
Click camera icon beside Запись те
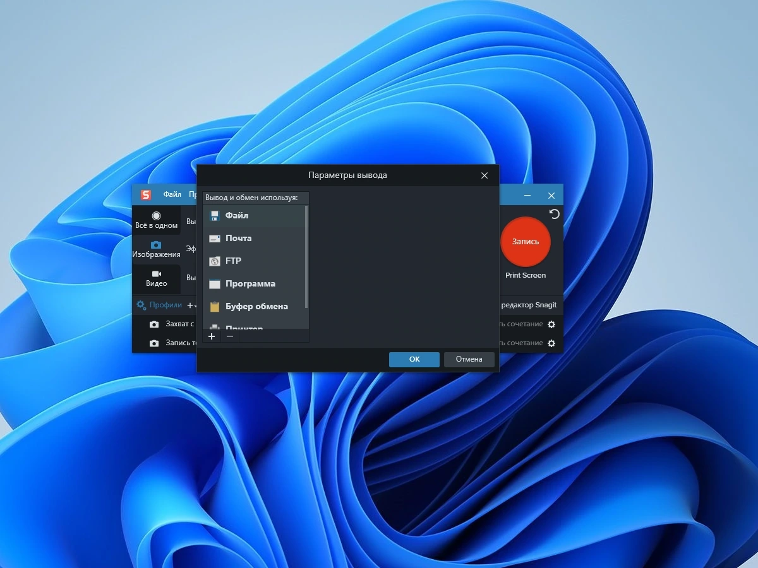[154, 343]
